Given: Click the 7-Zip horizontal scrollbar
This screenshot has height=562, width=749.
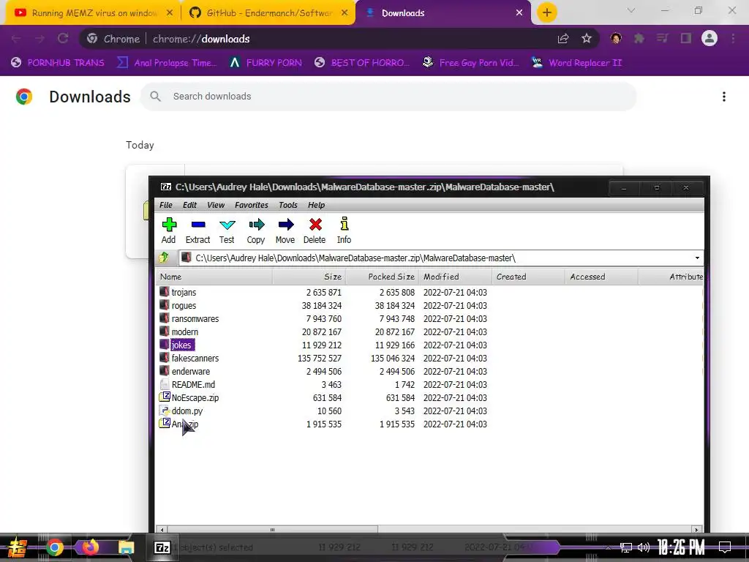Looking at the screenshot, I should [x=272, y=530].
